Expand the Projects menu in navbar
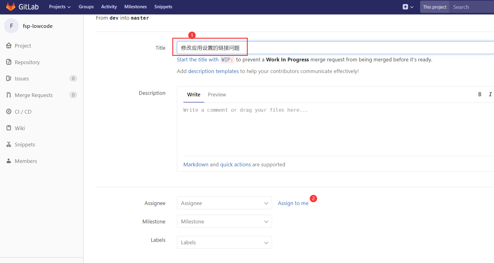Viewport: 494px width, 263px height. point(60,7)
